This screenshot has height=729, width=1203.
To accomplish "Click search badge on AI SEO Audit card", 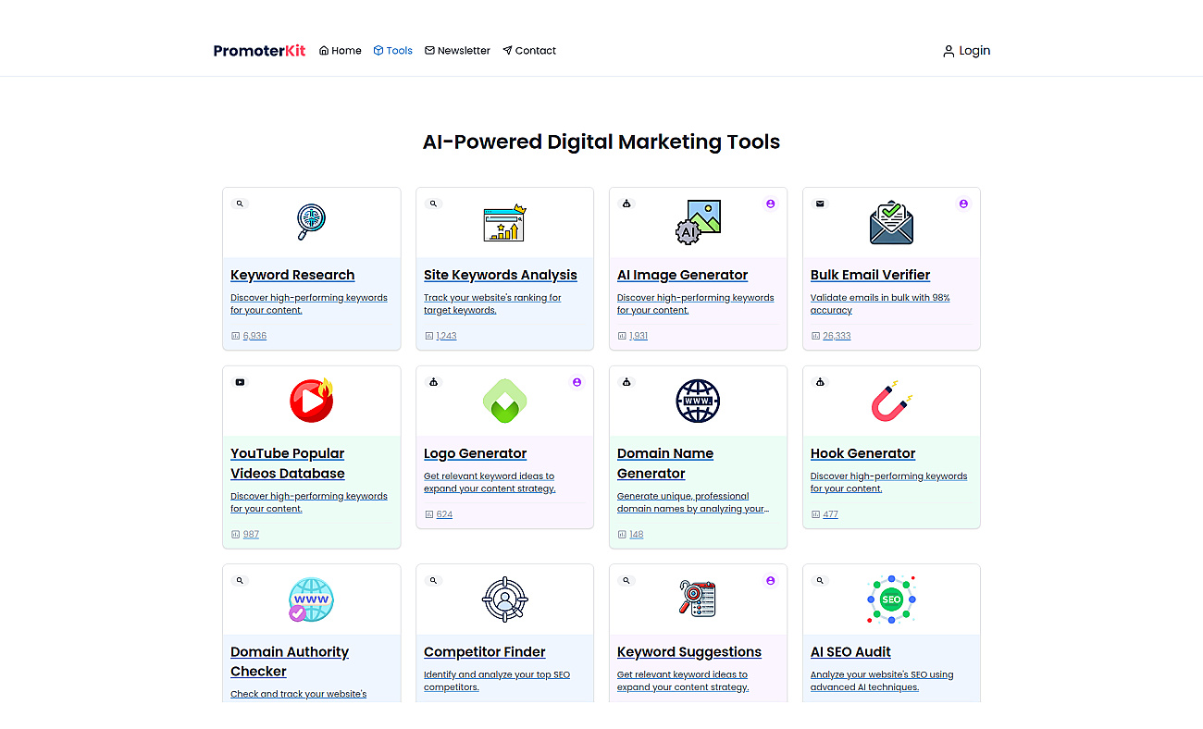I will 820,580.
